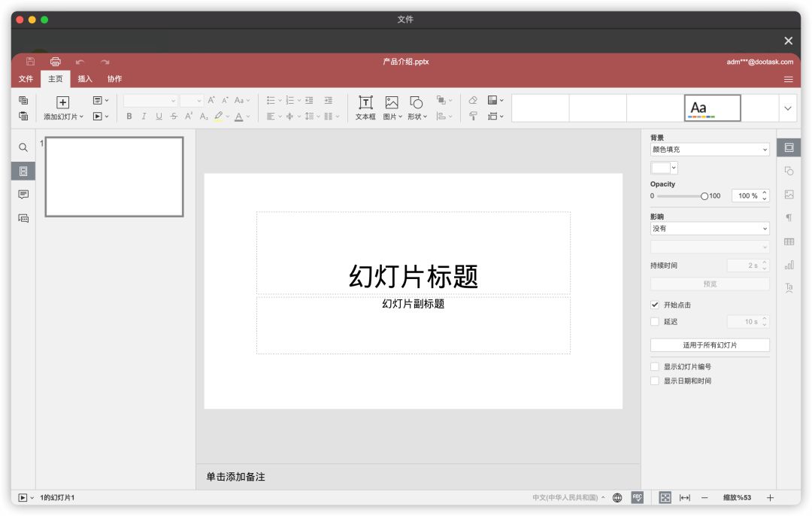Image resolution: width=812 pixels, height=516 pixels.
Task: Open the 颜色填充 background fill dropdown
Action: [710, 149]
